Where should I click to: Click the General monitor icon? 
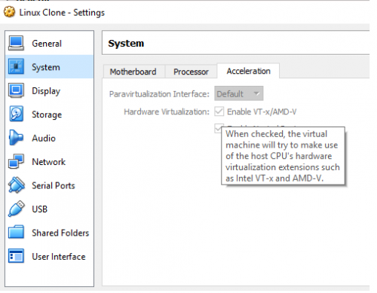pos(16,43)
